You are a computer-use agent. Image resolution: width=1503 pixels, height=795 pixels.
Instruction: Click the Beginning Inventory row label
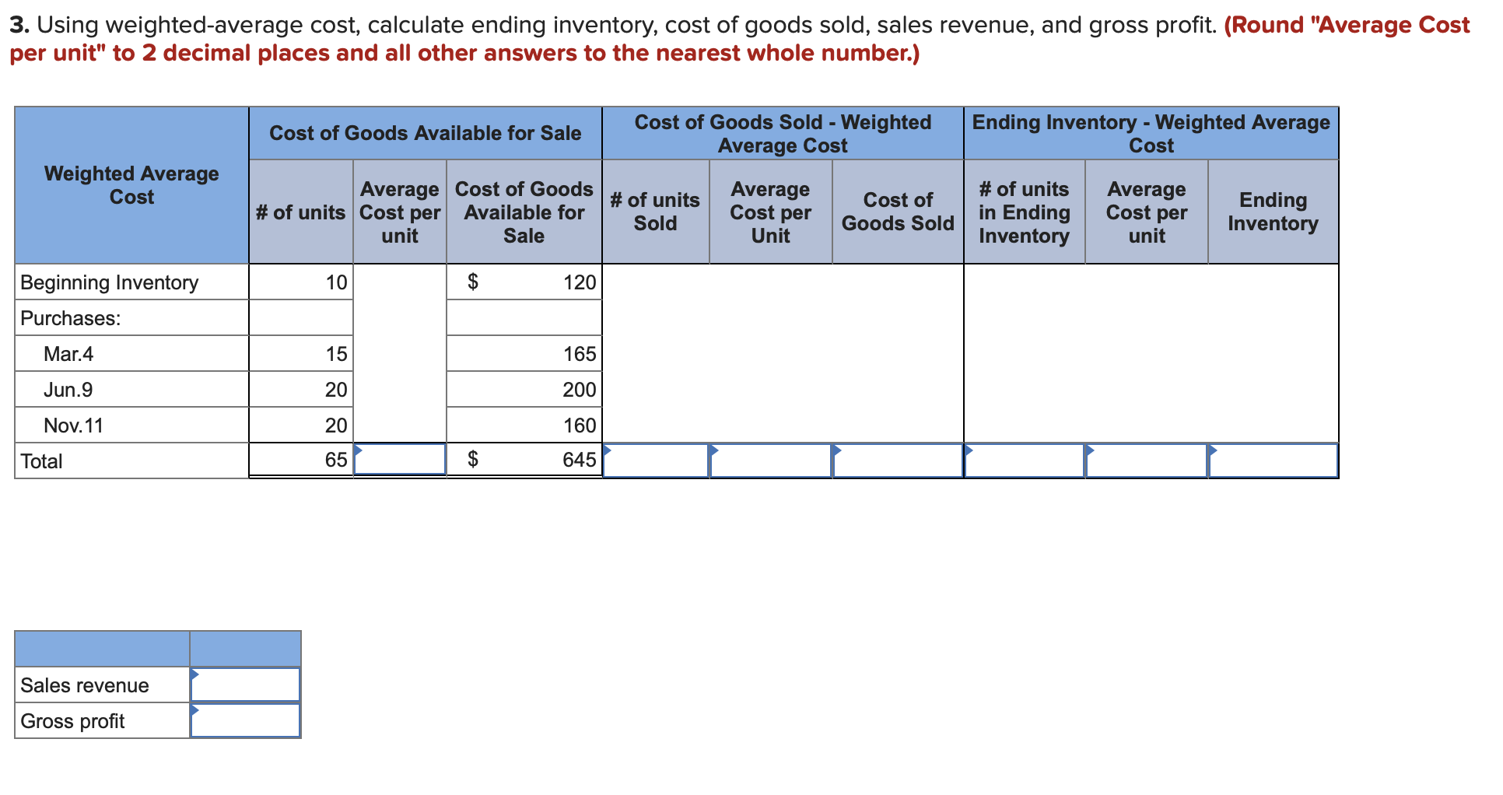[x=109, y=282]
